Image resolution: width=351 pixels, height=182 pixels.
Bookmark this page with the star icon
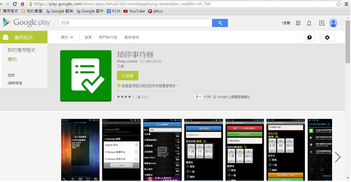tap(339, 4)
